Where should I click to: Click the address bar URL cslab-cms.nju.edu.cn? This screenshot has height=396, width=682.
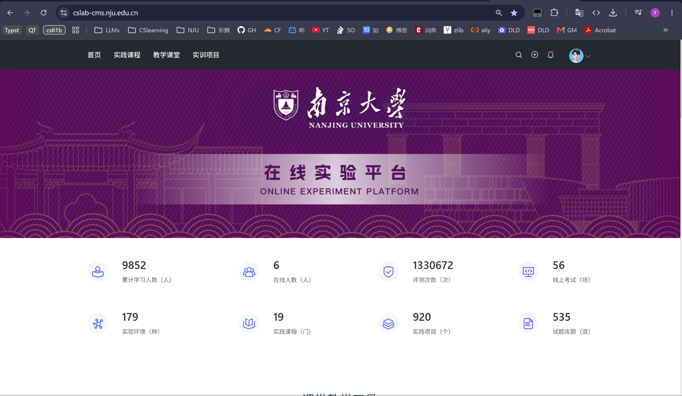(106, 13)
